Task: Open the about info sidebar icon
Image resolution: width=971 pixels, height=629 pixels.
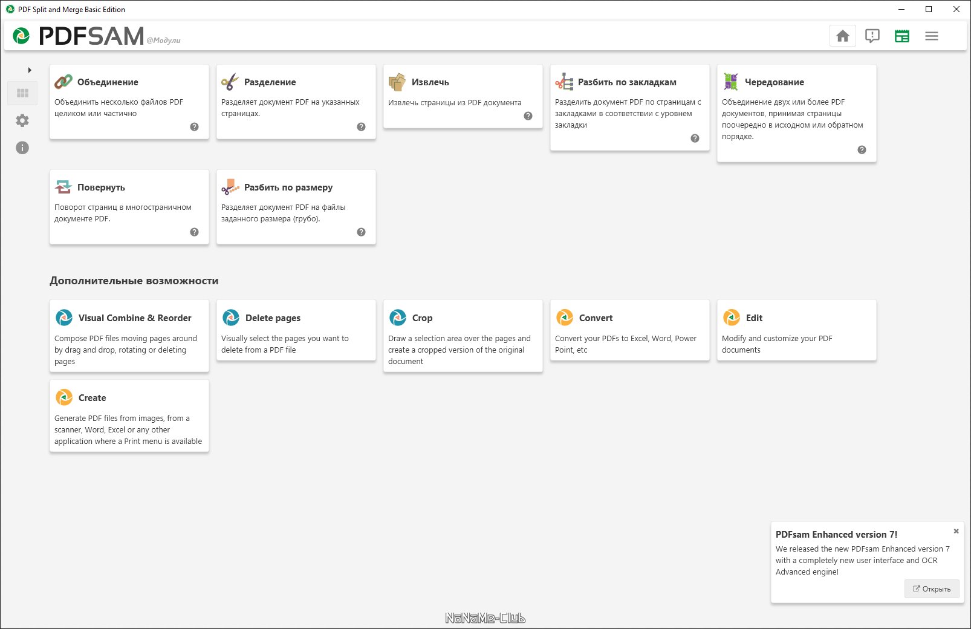Action: coord(22,148)
